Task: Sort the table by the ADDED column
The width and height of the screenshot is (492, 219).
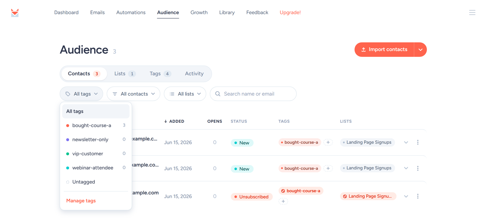Action: point(174,121)
